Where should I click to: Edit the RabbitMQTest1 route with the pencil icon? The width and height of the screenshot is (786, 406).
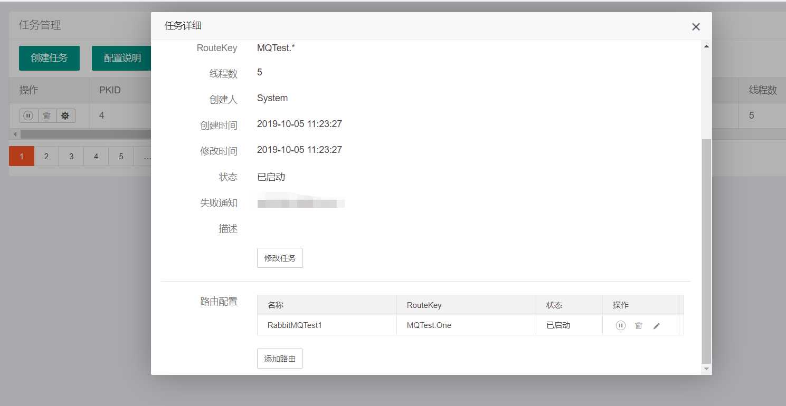point(657,326)
